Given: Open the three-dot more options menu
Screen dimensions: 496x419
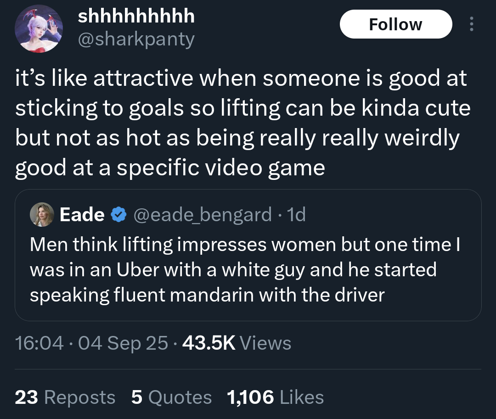Looking at the screenshot, I should click(471, 24).
